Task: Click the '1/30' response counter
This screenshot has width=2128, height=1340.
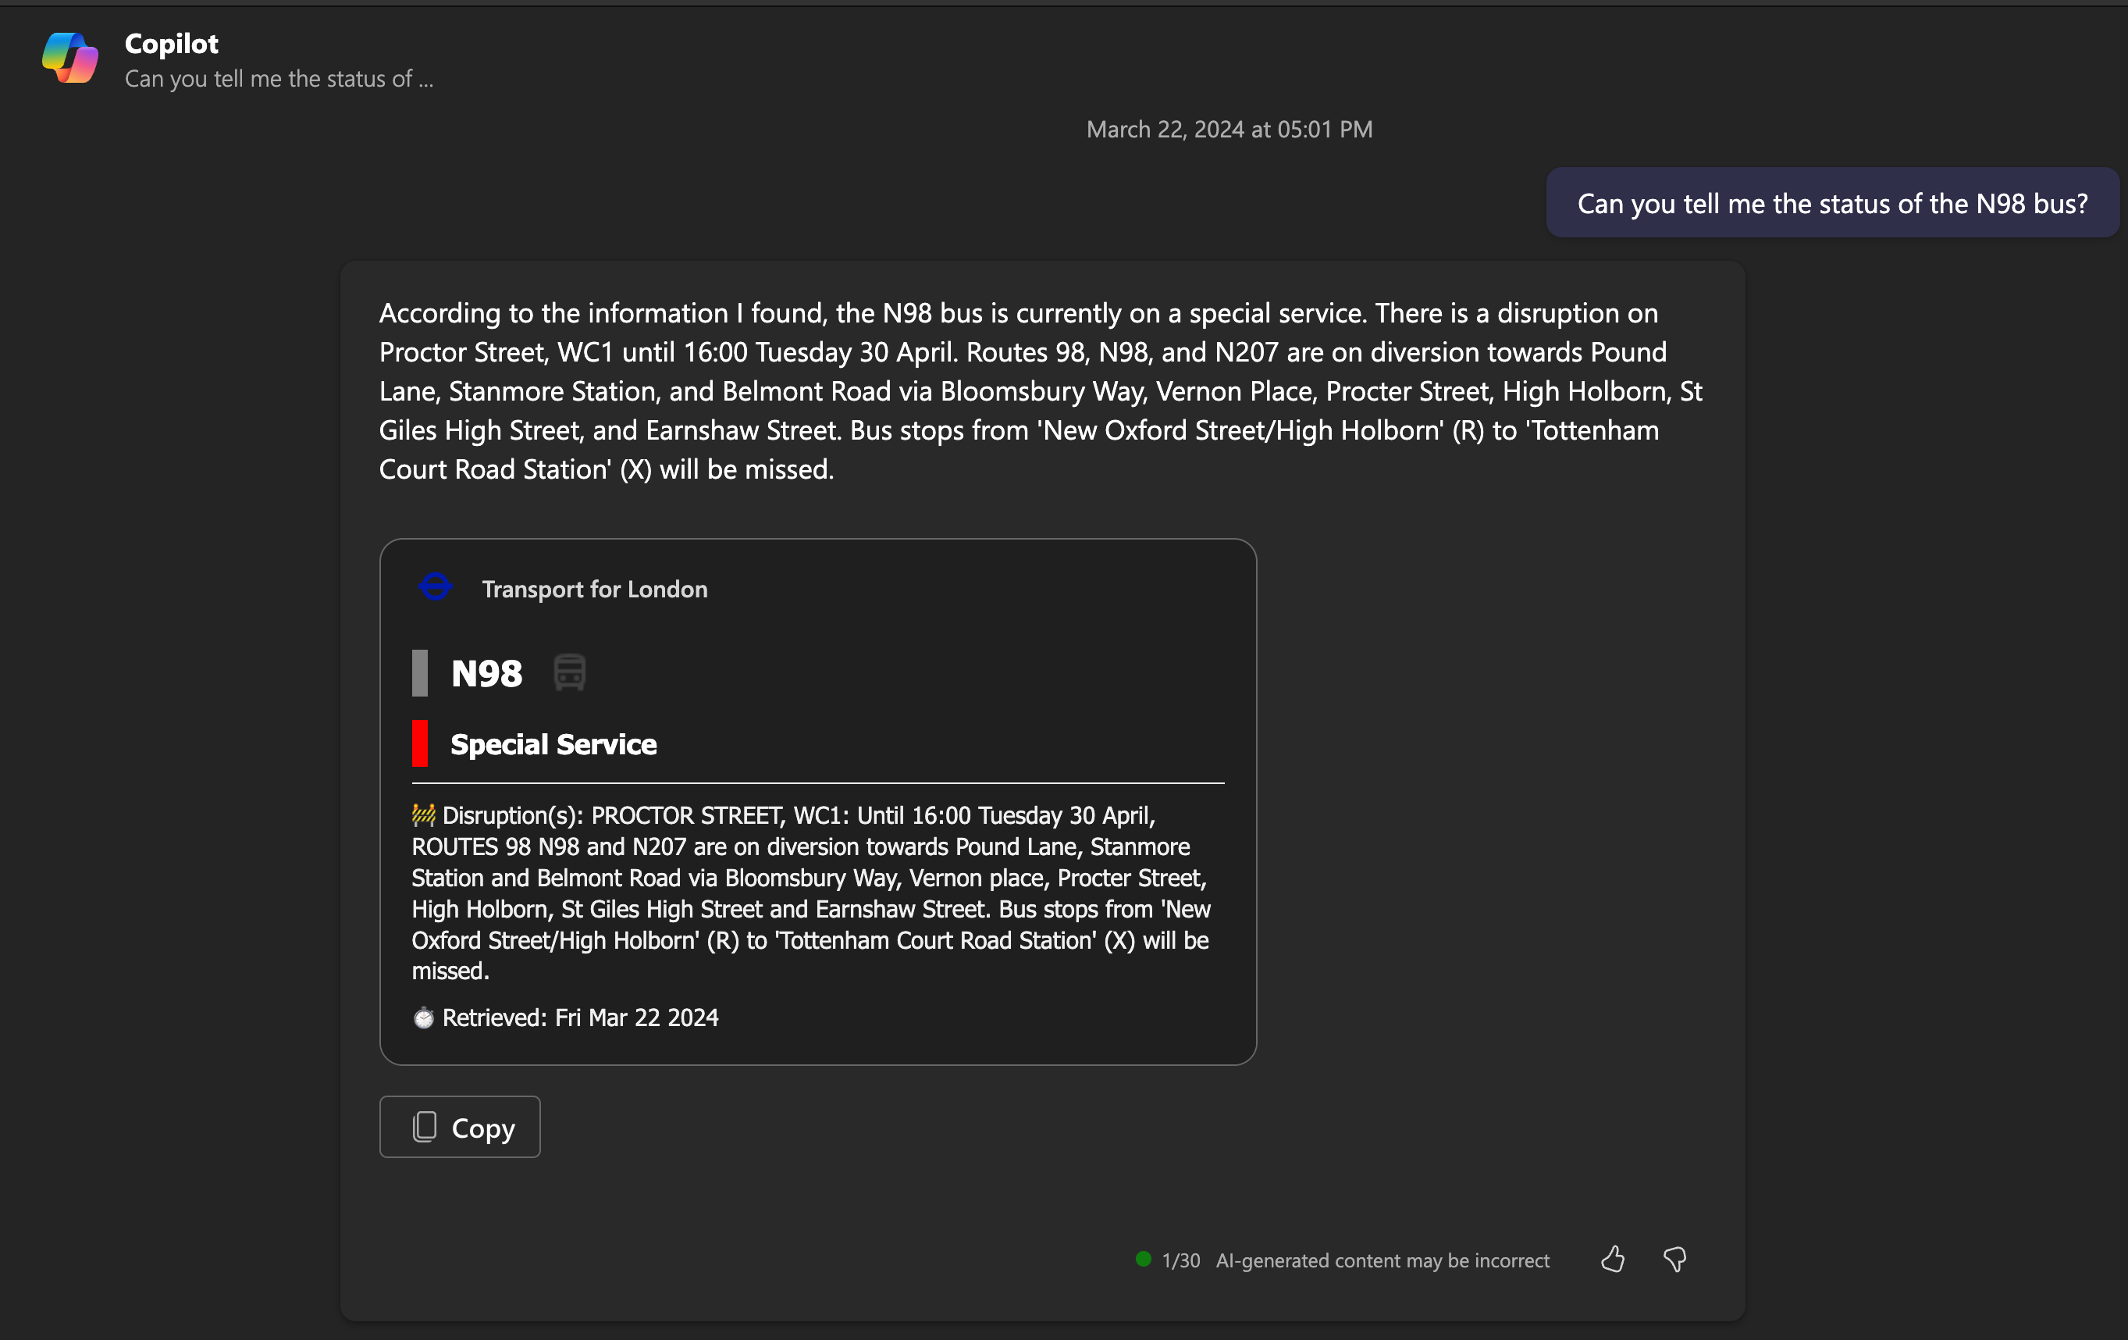Action: pyautogui.click(x=1180, y=1260)
